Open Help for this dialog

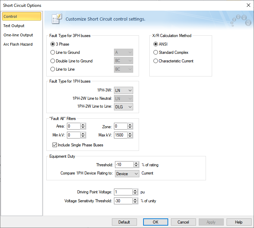(x=239, y=222)
